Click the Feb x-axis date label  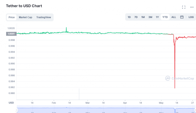[x=54, y=103]
